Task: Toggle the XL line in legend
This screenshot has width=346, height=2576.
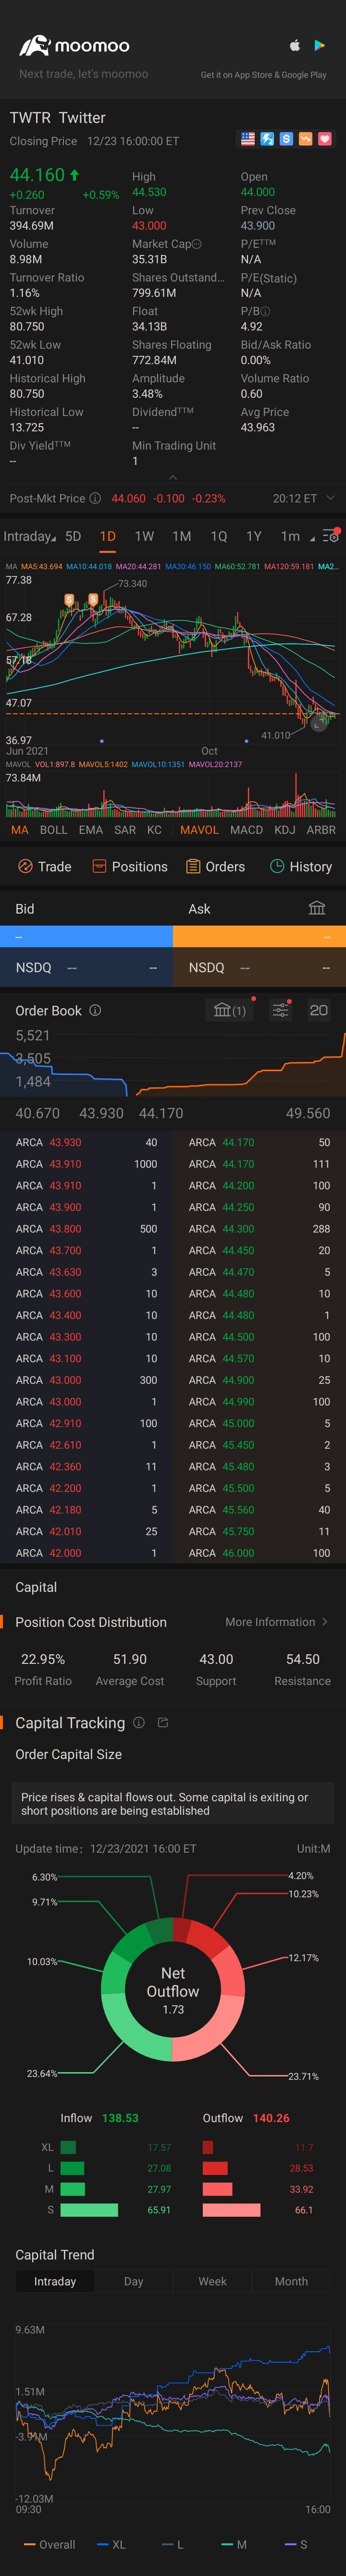Action: click(x=112, y=2544)
